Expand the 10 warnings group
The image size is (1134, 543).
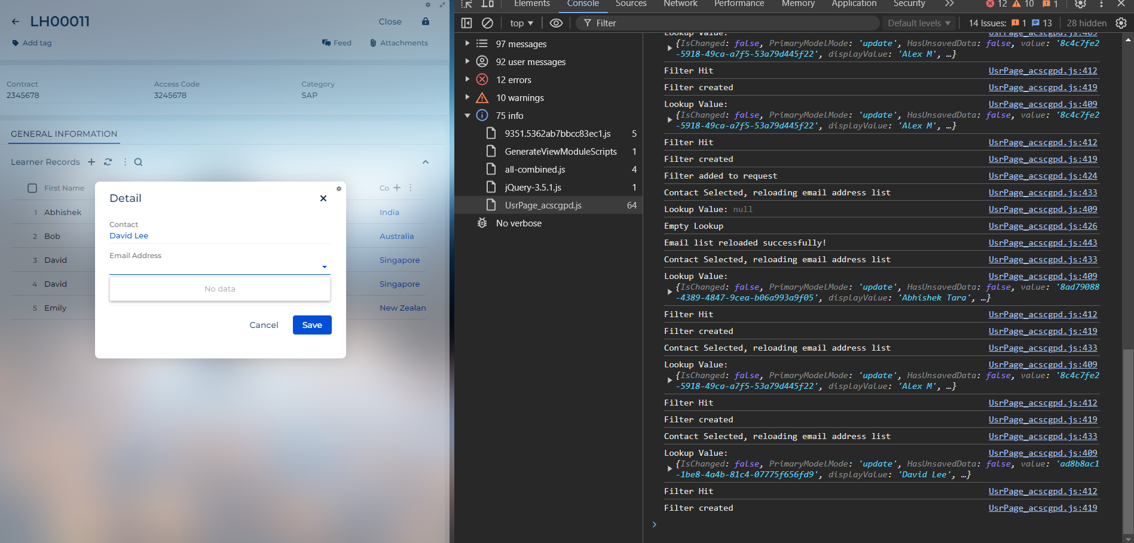click(x=467, y=97)
